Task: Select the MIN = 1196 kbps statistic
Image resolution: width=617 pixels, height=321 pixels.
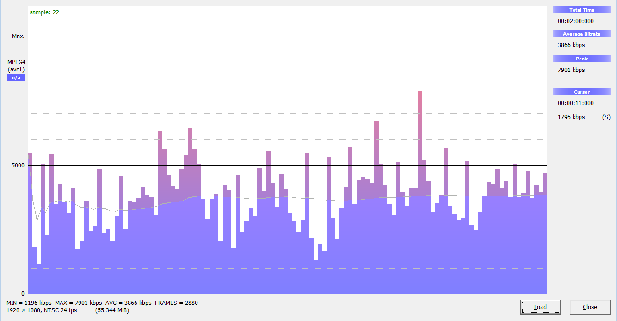Action: [29, 303]
